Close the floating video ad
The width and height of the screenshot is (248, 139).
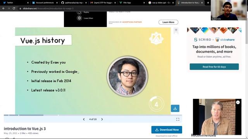[x=238, y=102]
